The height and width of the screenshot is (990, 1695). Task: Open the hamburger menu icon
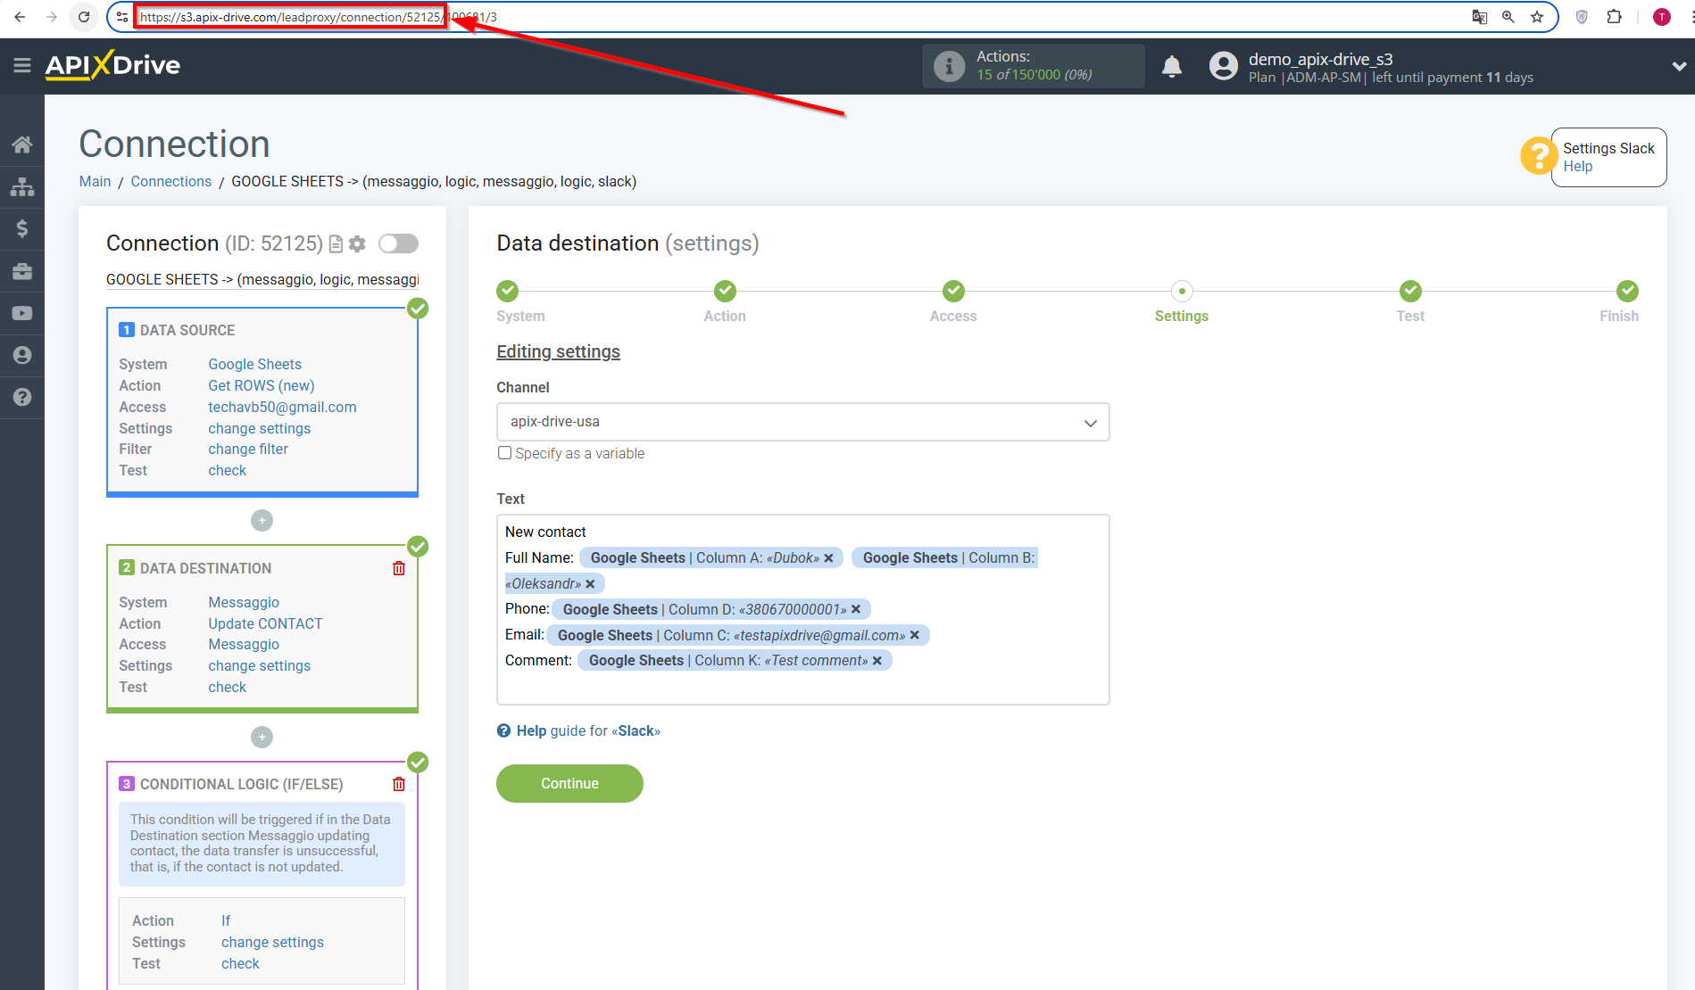pyautogui.click(x=22, y=65)
